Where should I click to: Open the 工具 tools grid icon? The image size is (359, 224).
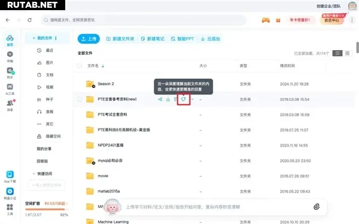pyautogui.click(x=10, y=207)
